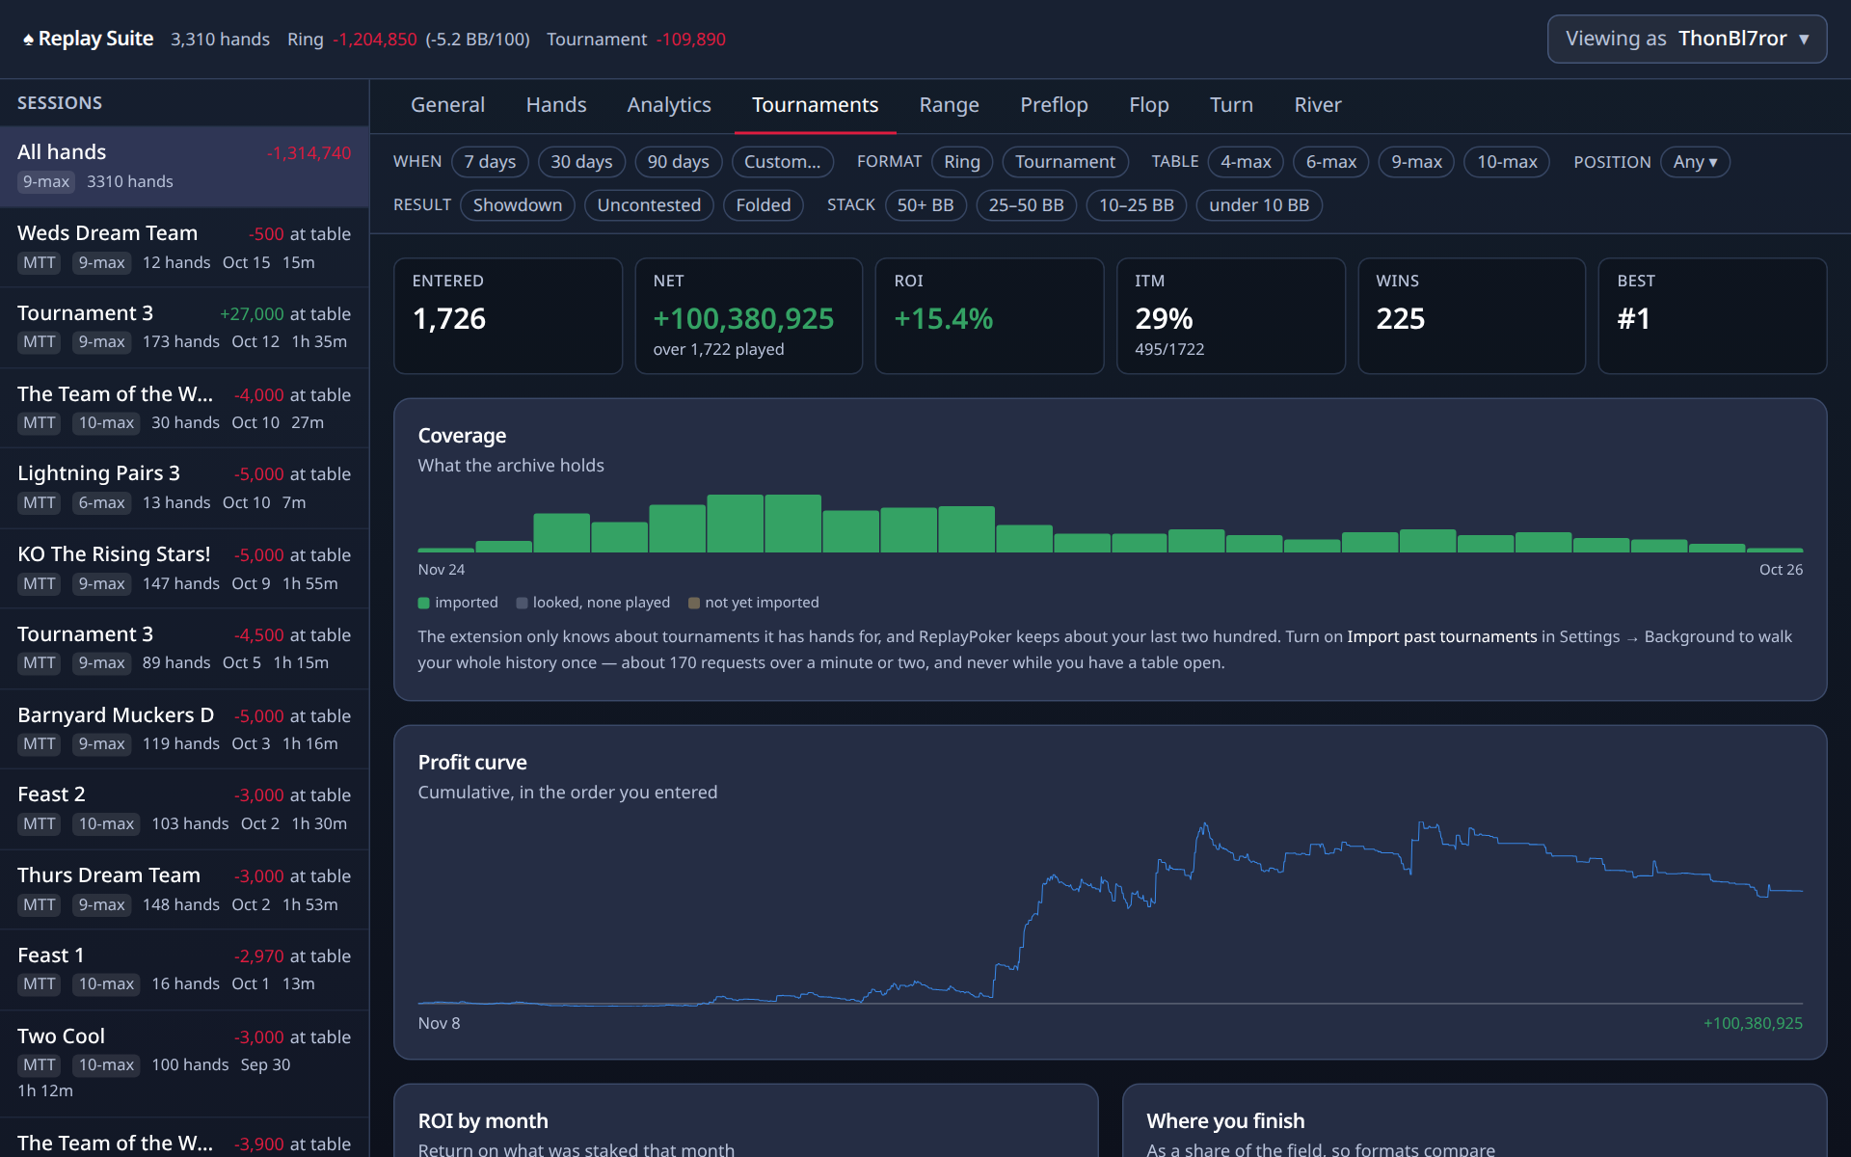
Task: Open the Position Any dropdown
Action: tap(1695, 162)
